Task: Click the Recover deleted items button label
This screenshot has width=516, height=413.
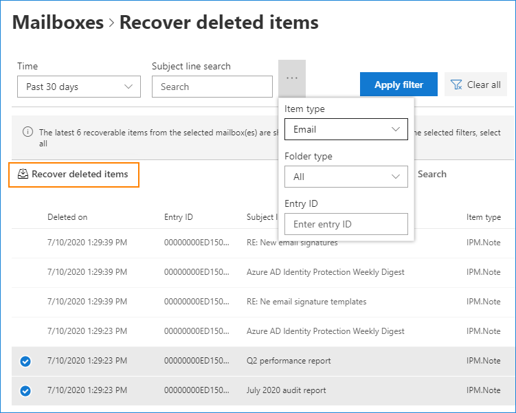Action: (x=80, y=174)
